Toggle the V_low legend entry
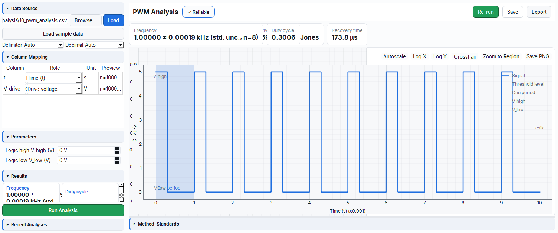Image resolution: width=558 pixels, height=233 pixels. (518, 110)
